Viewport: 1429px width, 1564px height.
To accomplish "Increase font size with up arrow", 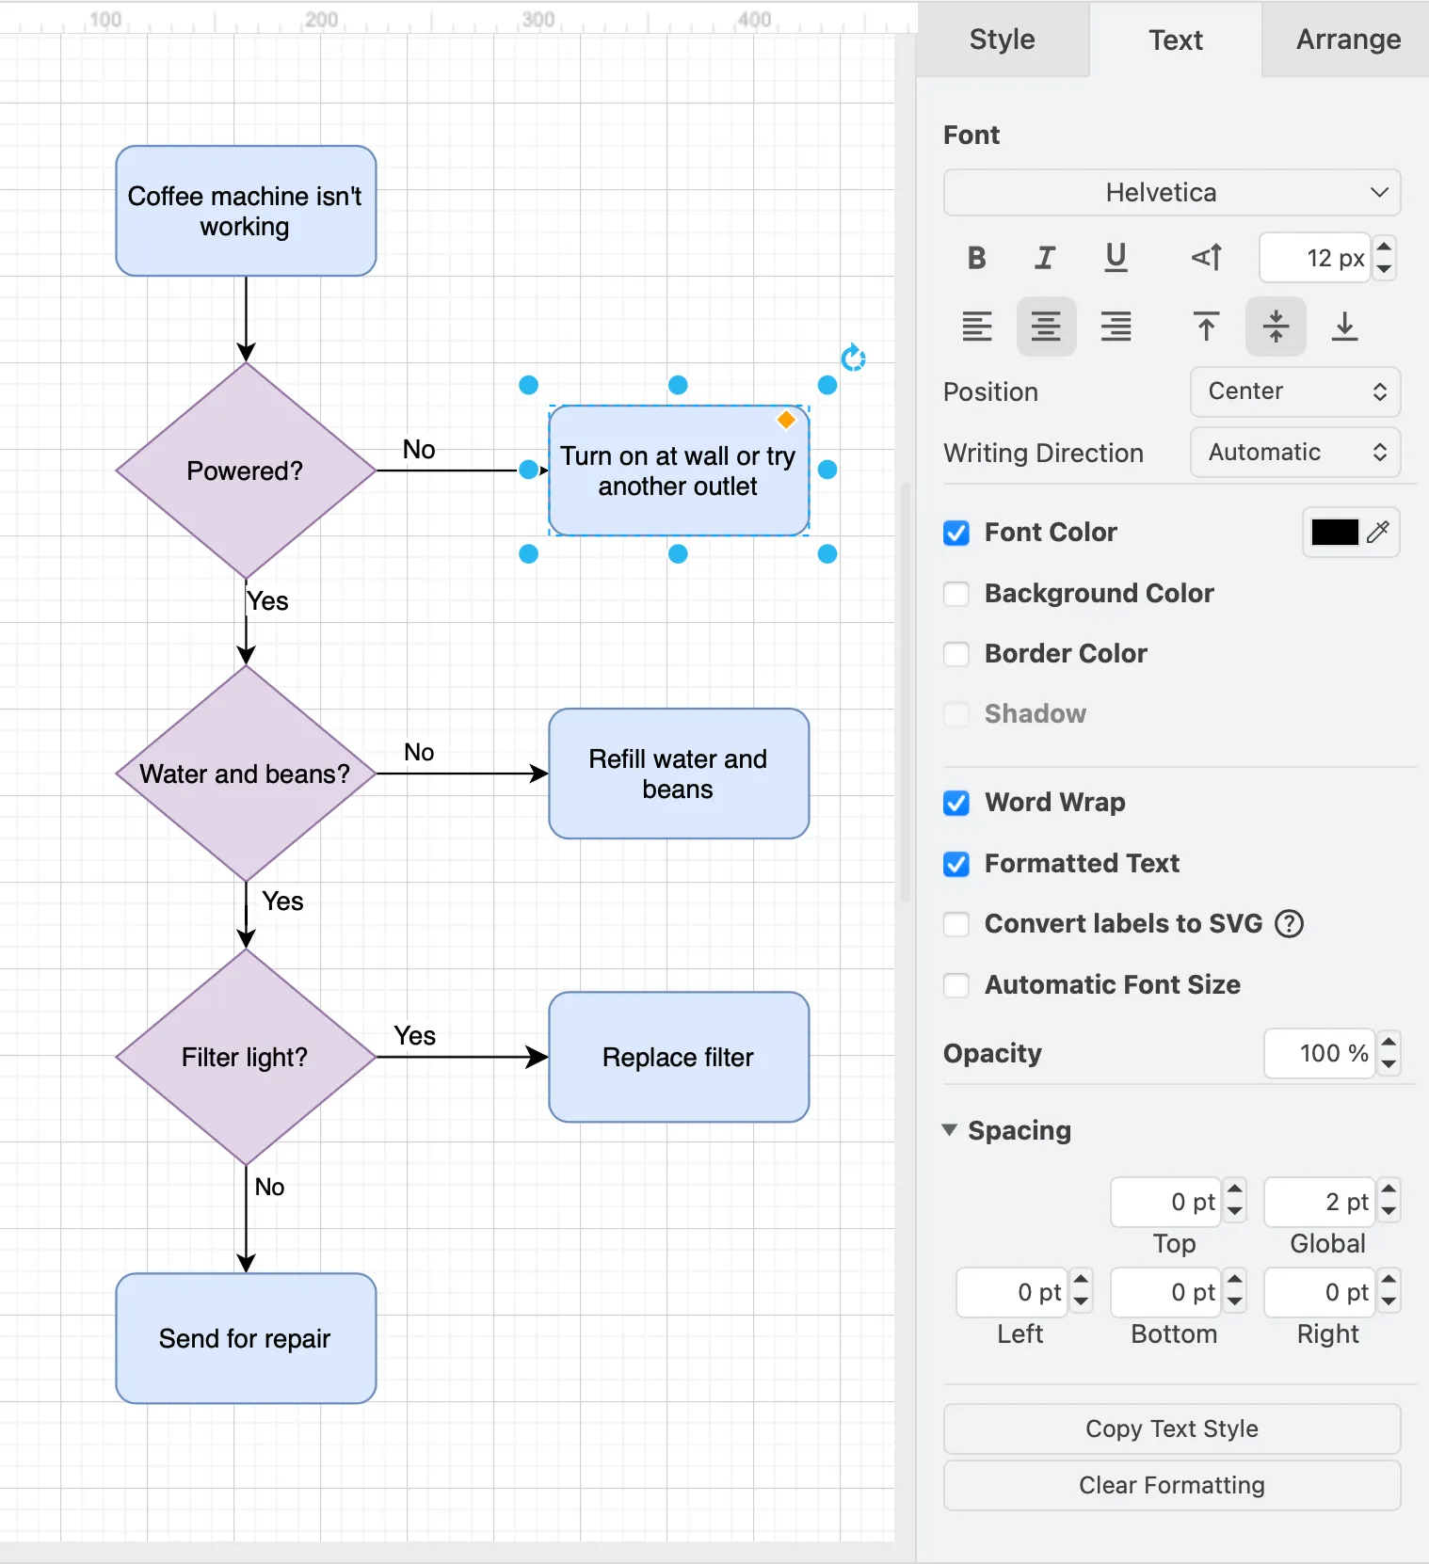I will 1384,247.
